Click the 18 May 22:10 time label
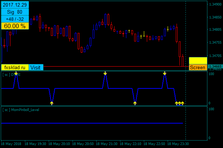 pos(130,144)
